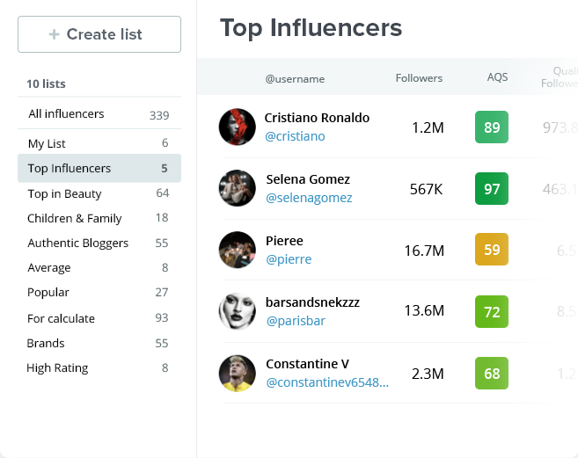Click the green AQS 89 badge

pos(492,127)
